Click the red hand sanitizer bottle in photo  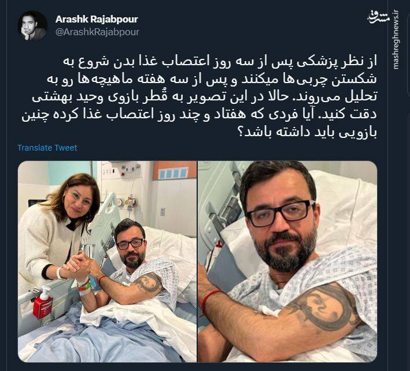[43, 302]
